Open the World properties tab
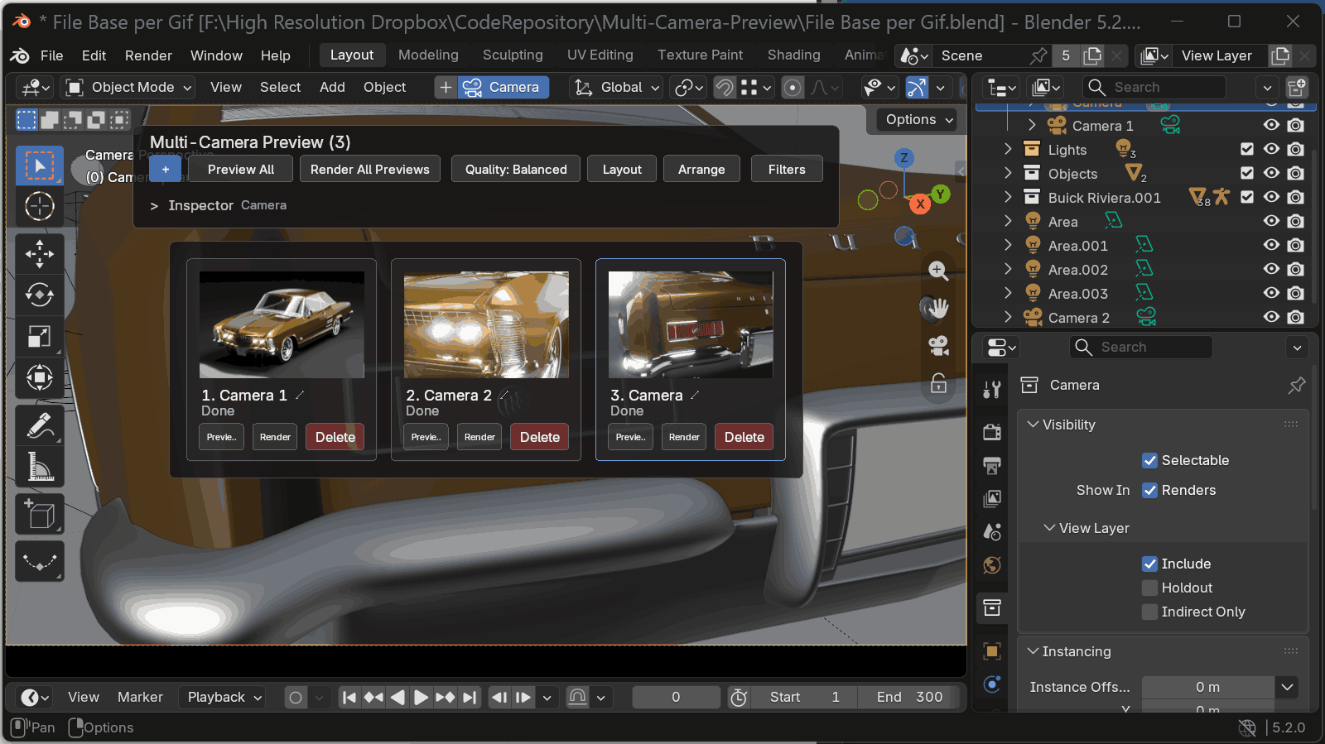The width and height of the screenshot is (1325, 744). [992, 565]
